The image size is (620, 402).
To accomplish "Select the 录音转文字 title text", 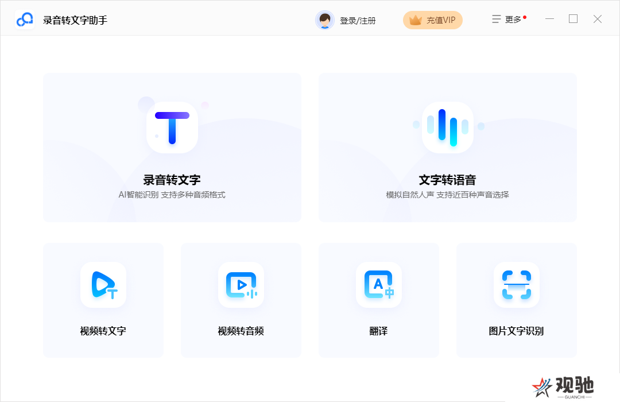I will click(172, 180).
